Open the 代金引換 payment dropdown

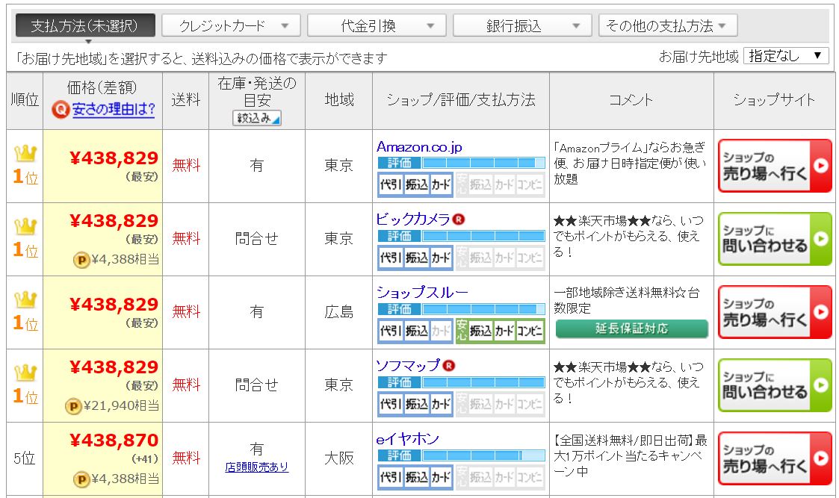click(x=377, y=26)
